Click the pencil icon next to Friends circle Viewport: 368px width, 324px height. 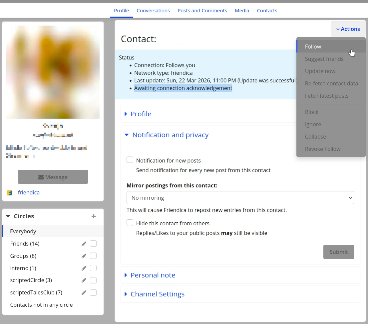pos(84,244)
